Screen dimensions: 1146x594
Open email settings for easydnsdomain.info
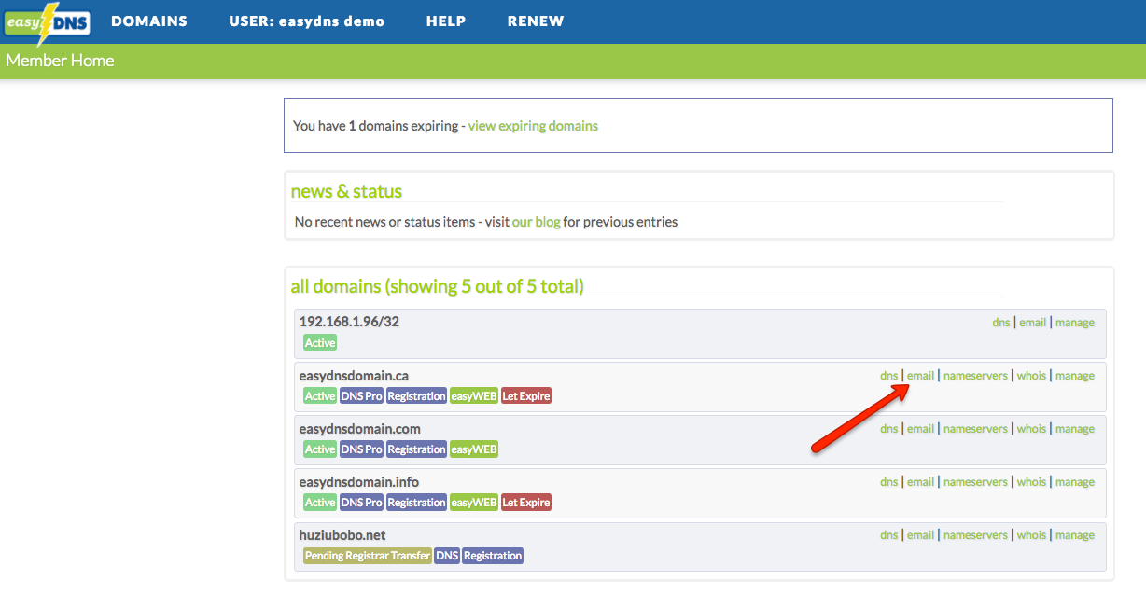click(921, 482)
